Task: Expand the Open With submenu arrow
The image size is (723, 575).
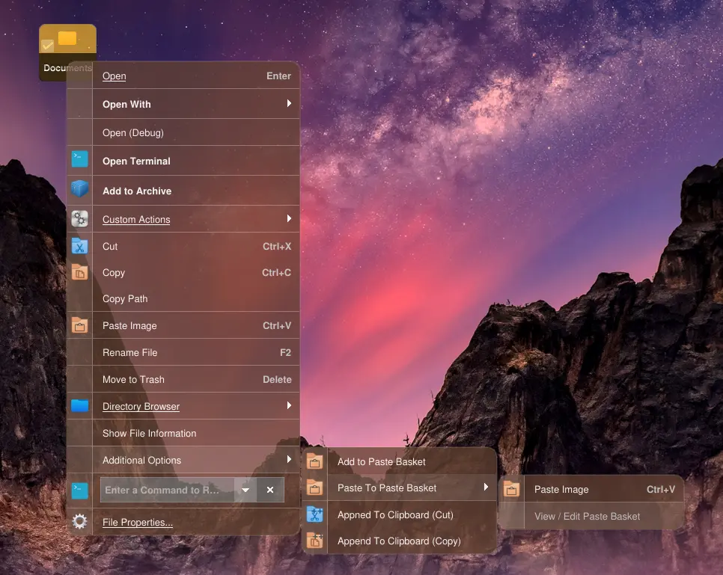Action: coord(289,104)
